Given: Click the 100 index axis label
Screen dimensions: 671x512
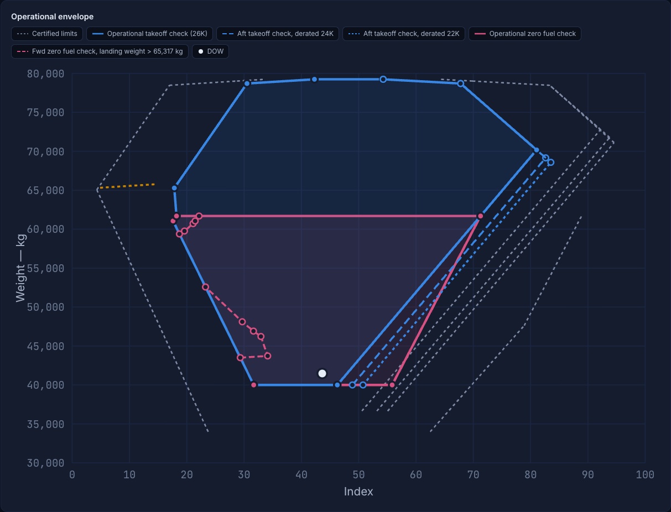Looking at the screenshot, I should point(645,474).
